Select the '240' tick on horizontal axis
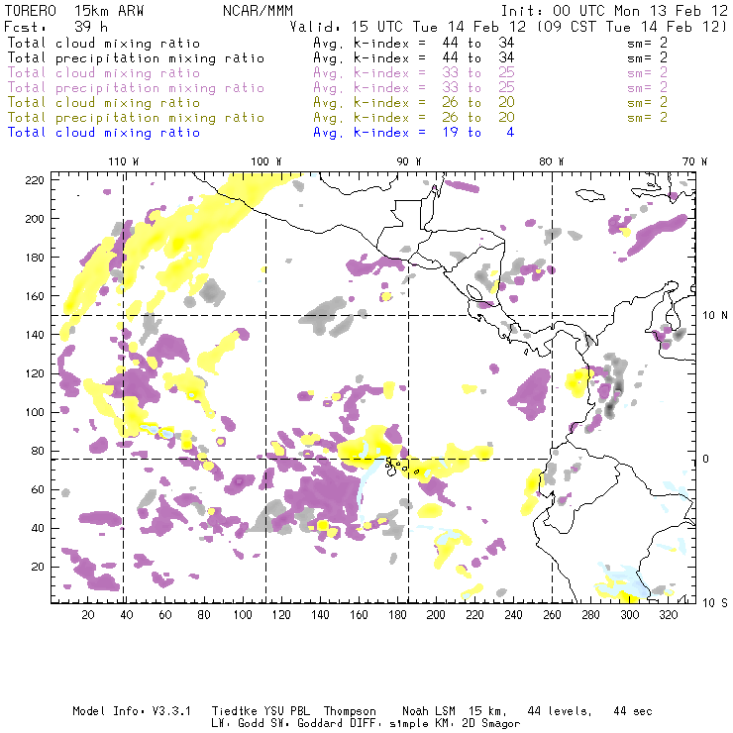733x733 pixels. (x=513, y=615)
